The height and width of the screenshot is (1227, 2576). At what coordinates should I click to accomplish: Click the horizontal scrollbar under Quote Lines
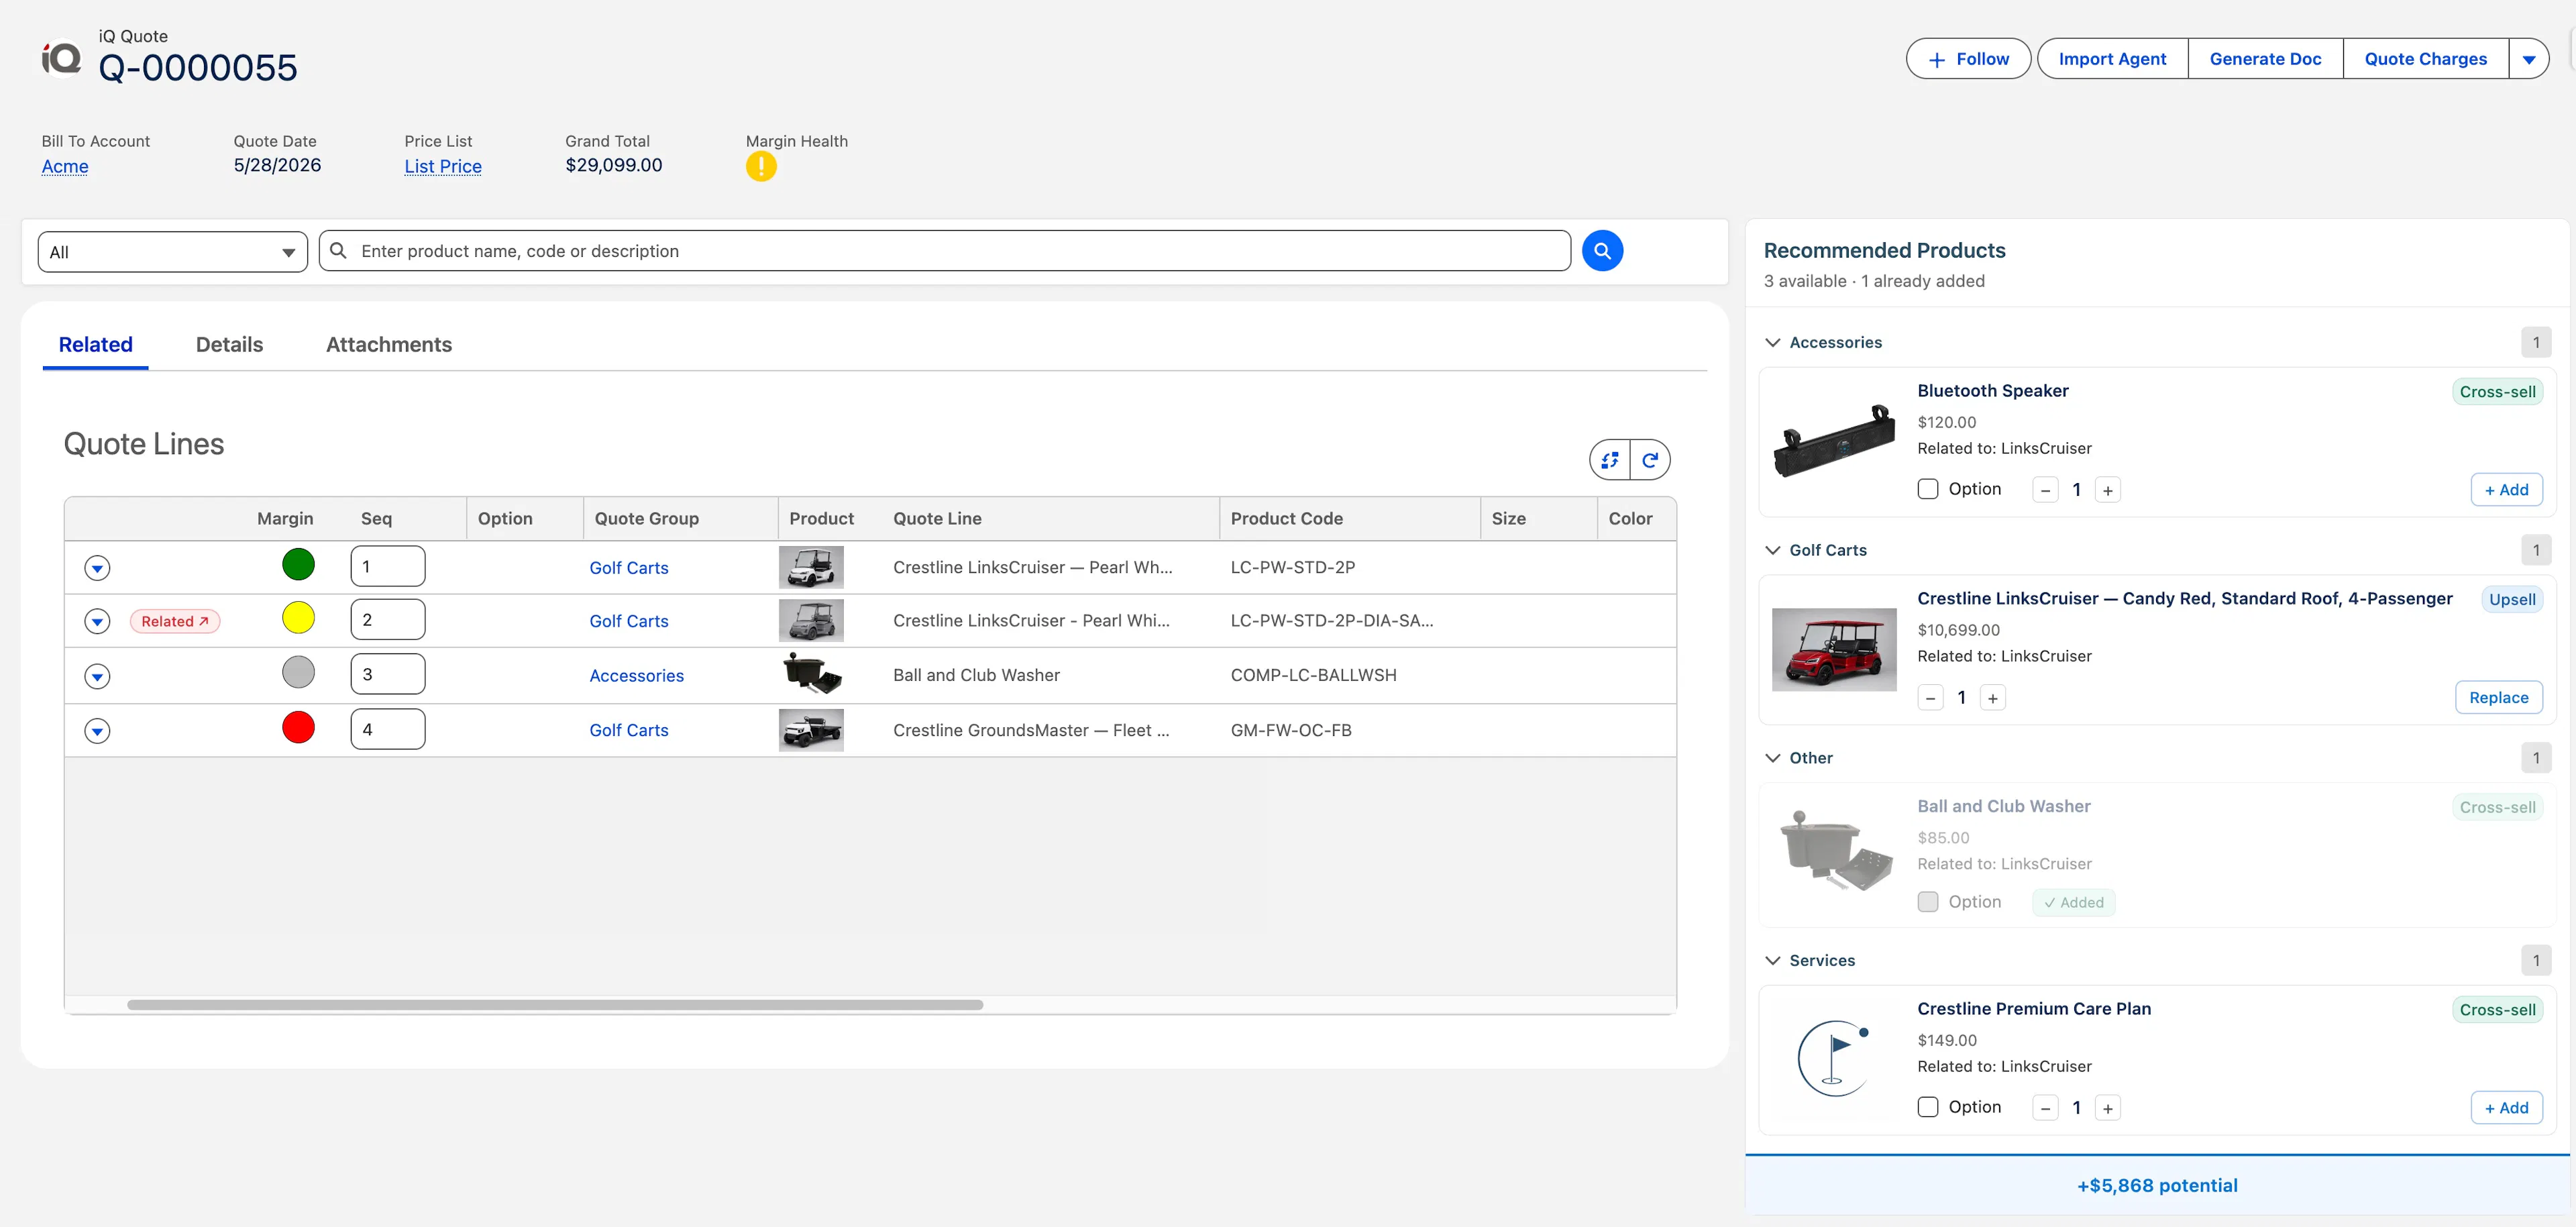(x=555, y=1005)
